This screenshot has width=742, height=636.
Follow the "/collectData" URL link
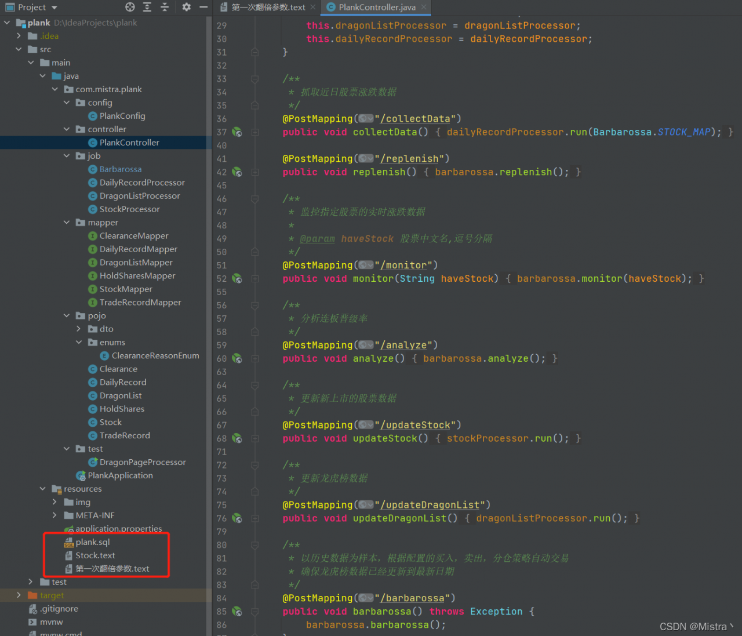click(x=415, y=119)
